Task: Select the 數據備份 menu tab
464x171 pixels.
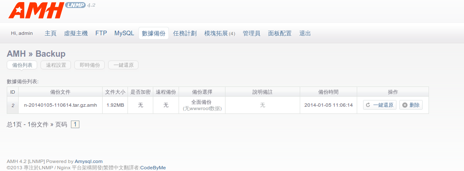Action: [154, 33]
